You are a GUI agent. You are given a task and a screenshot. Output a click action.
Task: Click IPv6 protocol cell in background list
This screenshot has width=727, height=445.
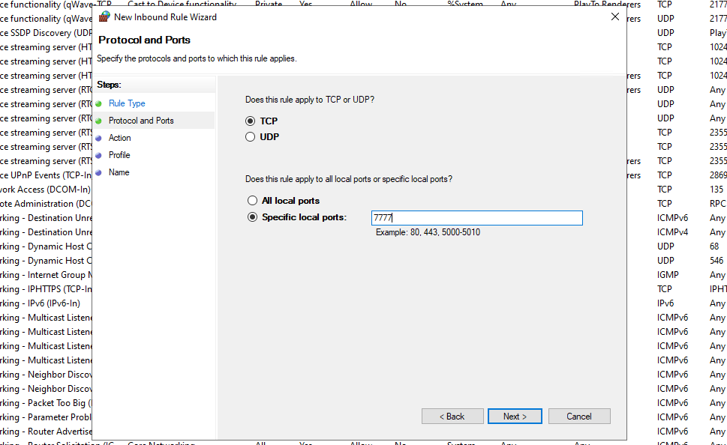(x=665, y=303)
